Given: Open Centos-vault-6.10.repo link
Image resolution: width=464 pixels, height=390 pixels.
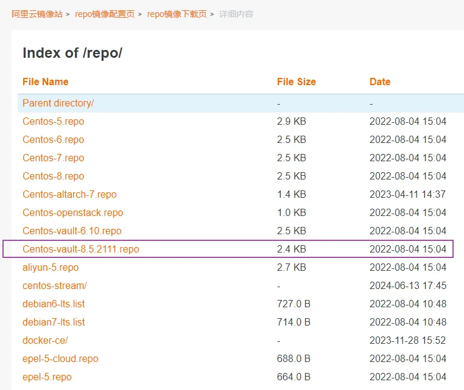Looking at the screenshot, I should pyautogui.click(x=72, y=231).
